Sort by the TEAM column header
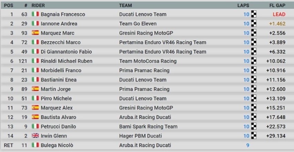Viewport: 294px width, 152px height. tap(125, 6)
